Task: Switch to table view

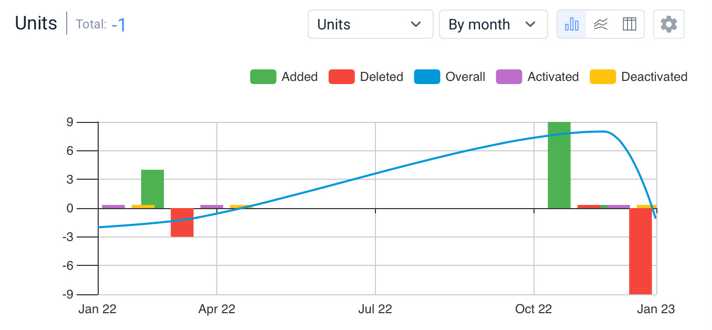Action: click(630, 24)
